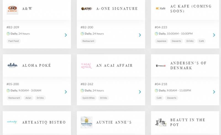Click the Arteastiq logo thumbnail
This screenshot has width=221, height=135.
12,122
